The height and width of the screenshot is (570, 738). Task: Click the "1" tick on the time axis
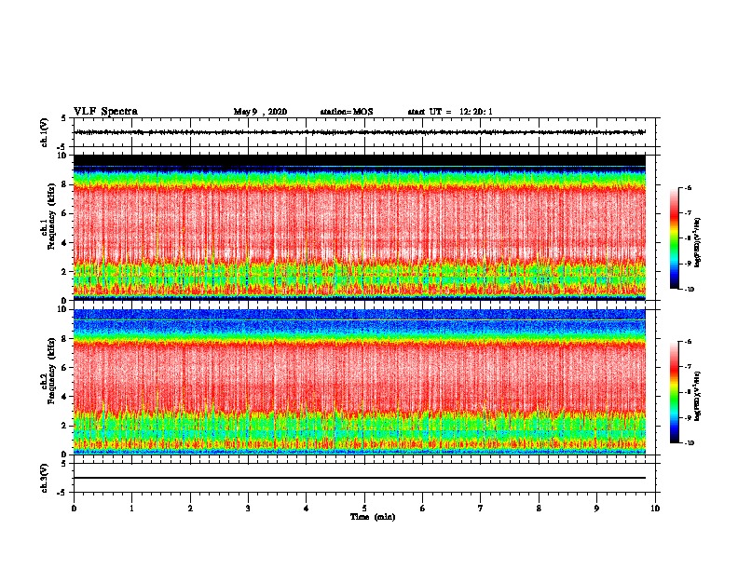pyautogui.click(x=131, y=509)
